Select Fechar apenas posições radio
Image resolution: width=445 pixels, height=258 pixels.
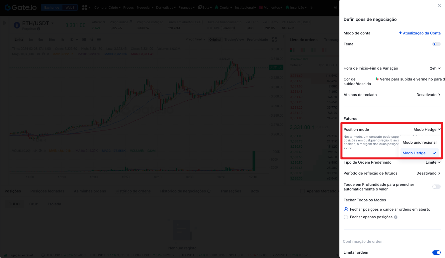(x=346, y=217)
